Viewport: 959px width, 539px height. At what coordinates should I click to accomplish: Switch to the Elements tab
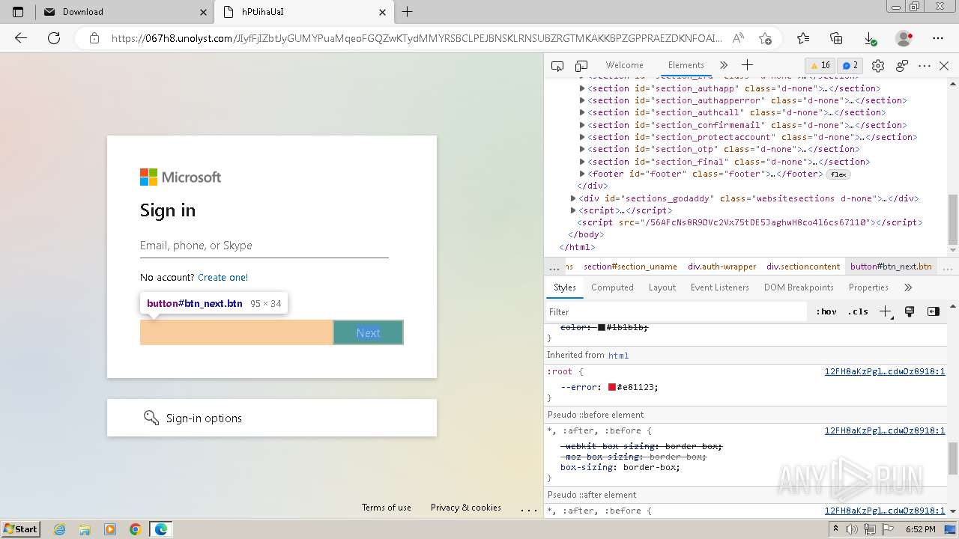click(686, 65)
